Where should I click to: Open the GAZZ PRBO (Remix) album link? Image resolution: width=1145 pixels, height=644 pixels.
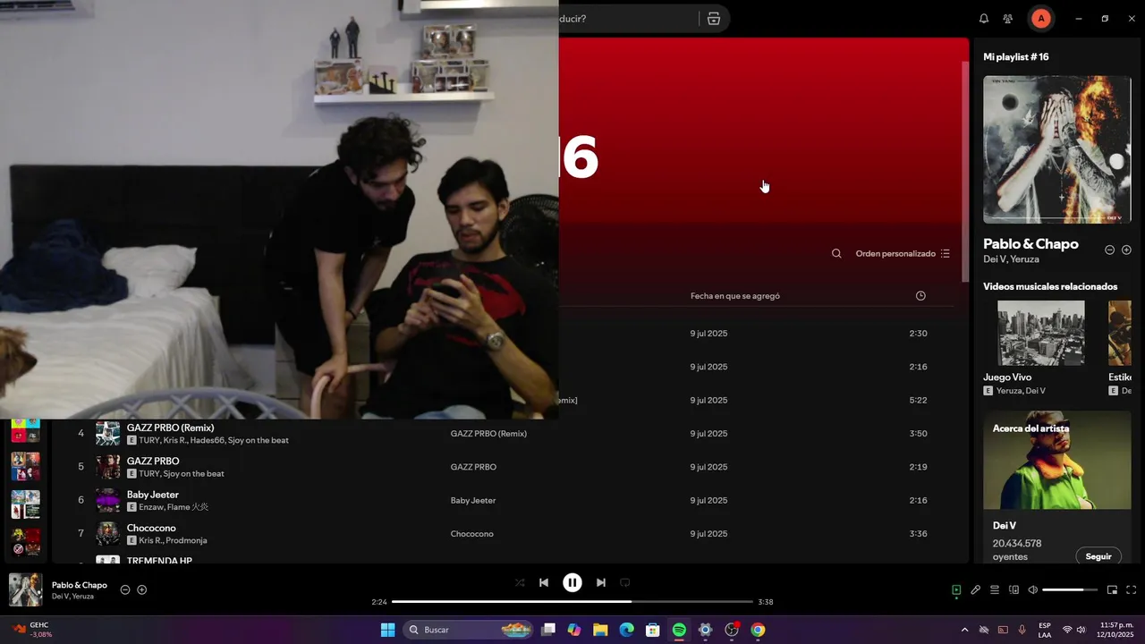pyautogui.click(x=488, y=434)
